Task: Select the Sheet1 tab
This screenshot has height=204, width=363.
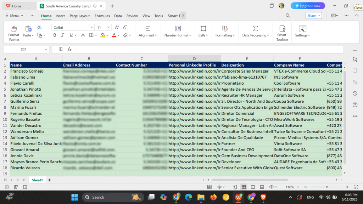Action: click(x=37, y=180)
